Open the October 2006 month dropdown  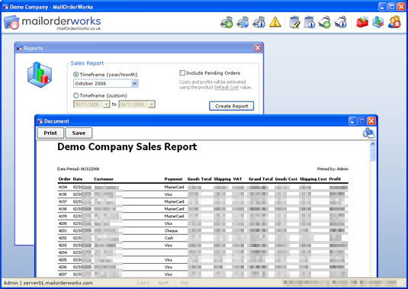click(134, 84)
